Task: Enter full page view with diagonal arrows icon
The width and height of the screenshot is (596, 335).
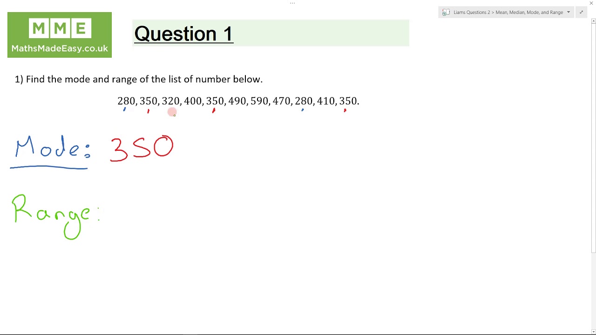Action: (581, 13)
